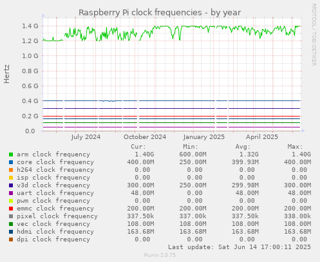This screenshot has height=262, width=320.
Task: Click the '0.2 G' y-axis tick label
Action: coord(30,116)
